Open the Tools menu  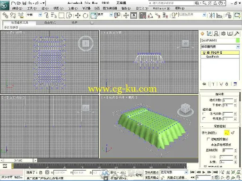(x=32, y=8)
